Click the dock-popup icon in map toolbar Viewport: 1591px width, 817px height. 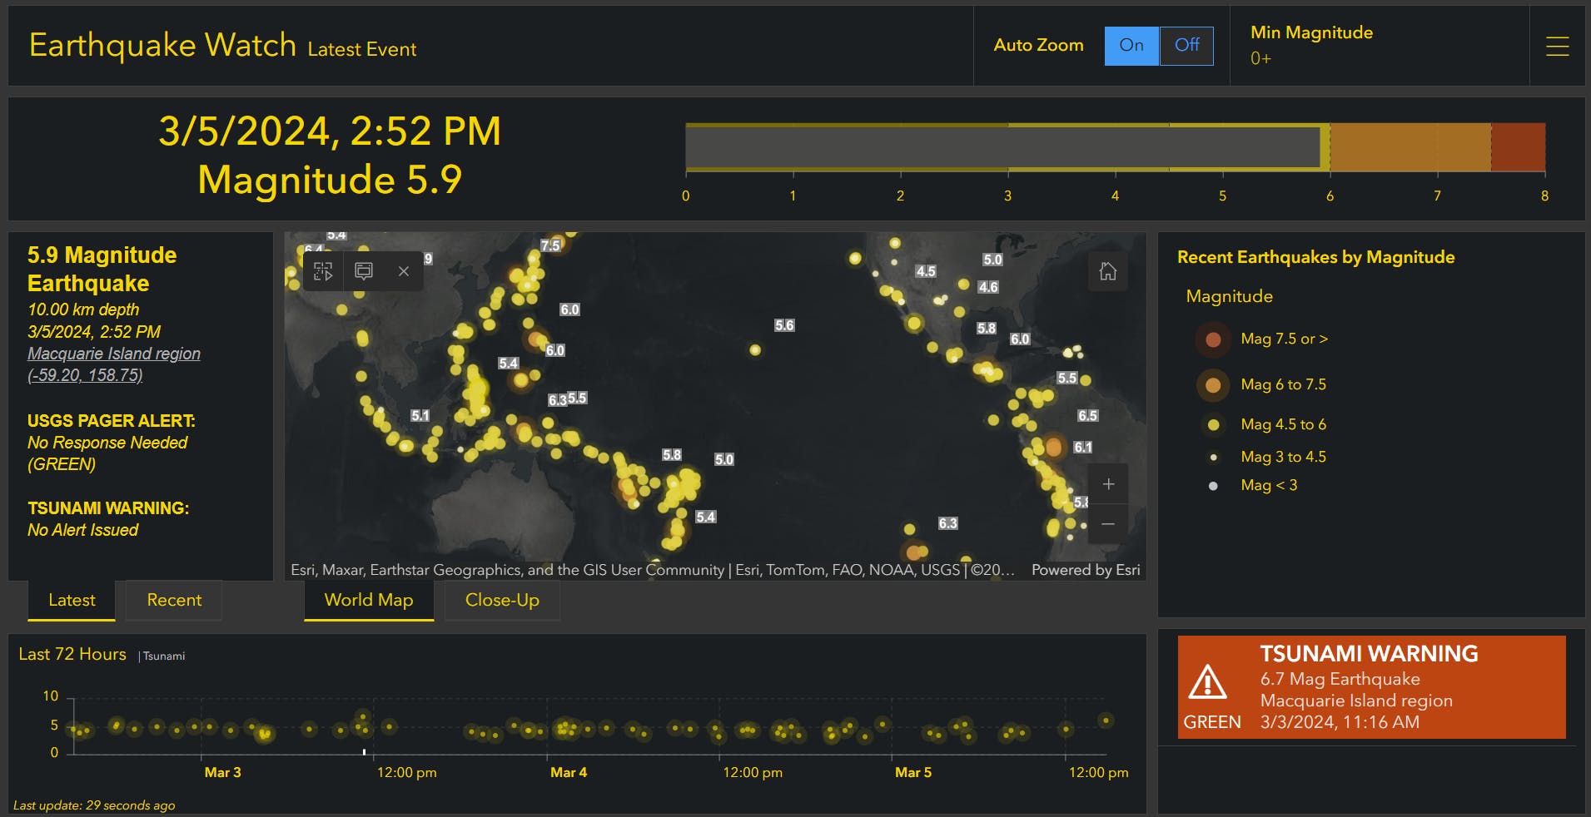tap(362, 271)
